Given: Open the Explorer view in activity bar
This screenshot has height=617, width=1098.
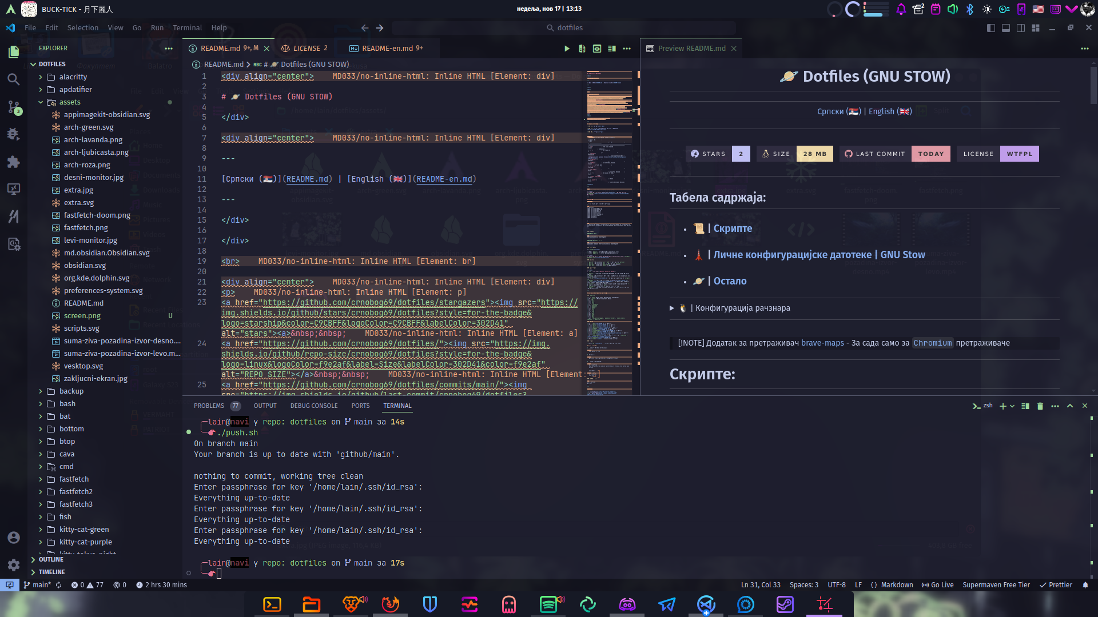Looking at the screenshot, I should [14, 52].
